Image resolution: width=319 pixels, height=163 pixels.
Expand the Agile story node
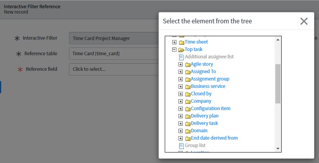pos(180,65)
